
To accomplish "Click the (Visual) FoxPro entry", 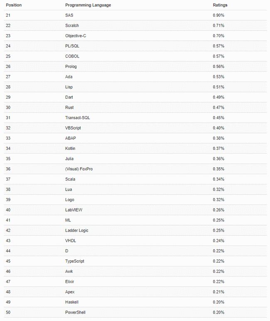I will click(79, 169).
